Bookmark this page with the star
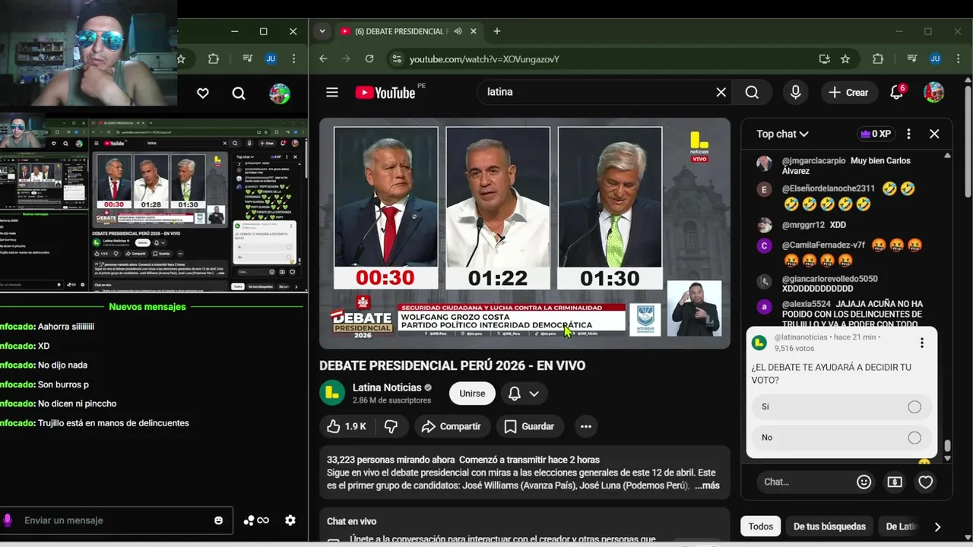973x547 pixels. [x=845, y=58]
